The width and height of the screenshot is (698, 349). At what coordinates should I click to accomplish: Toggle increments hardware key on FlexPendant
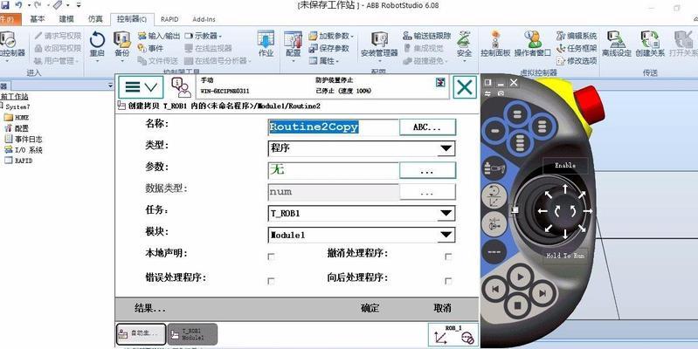(494, 251)
